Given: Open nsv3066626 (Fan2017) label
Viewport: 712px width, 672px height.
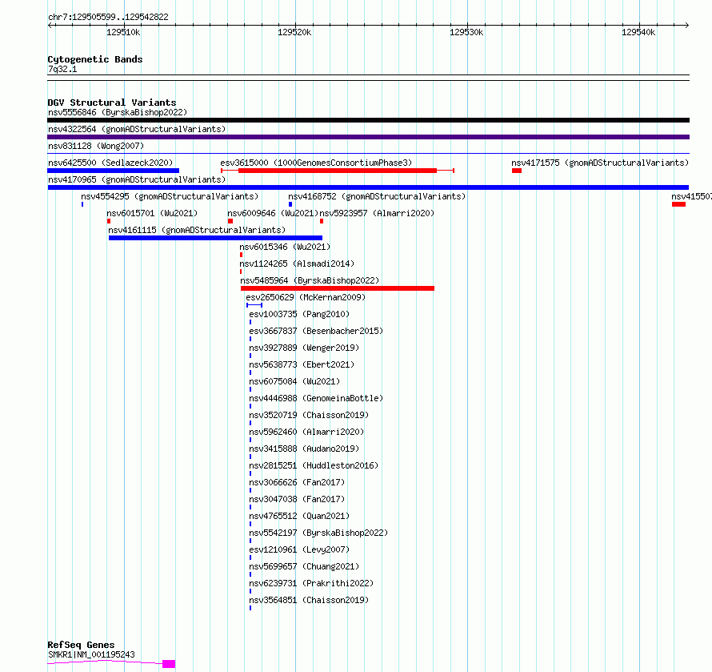Looking at the screenshot, I should pyautogui.click(x=297, y=482).
